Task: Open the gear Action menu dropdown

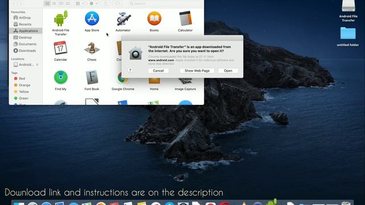Action: click(93, 3)
